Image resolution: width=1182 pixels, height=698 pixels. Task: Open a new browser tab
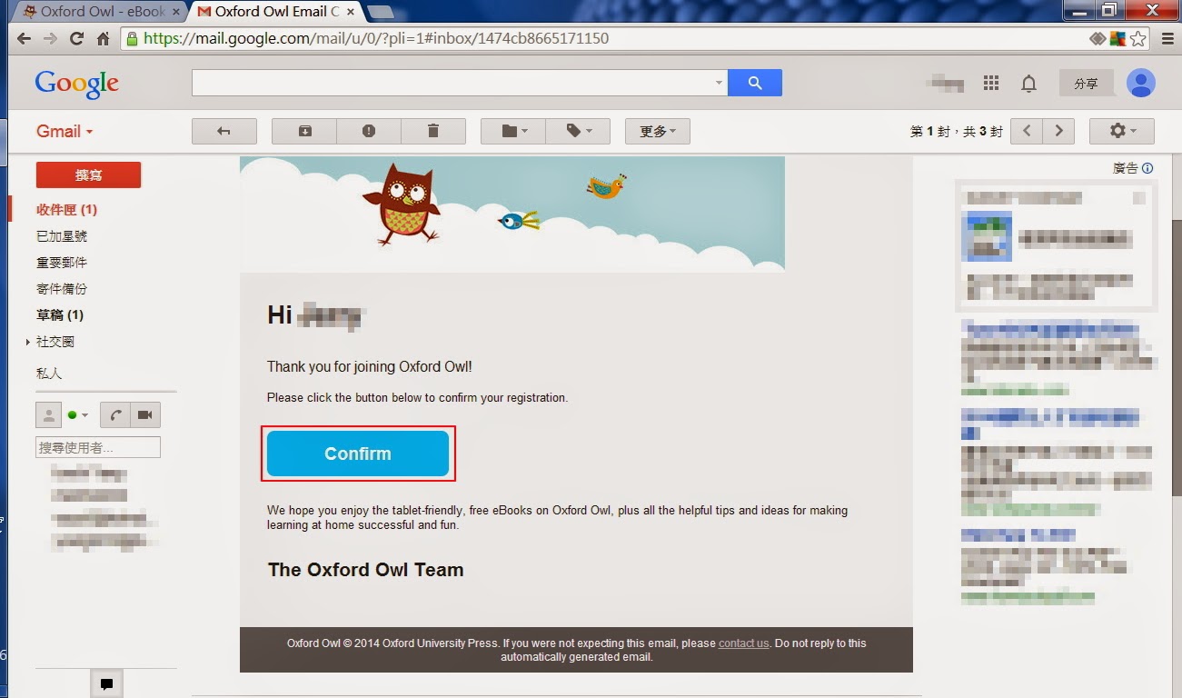[382, 12]
